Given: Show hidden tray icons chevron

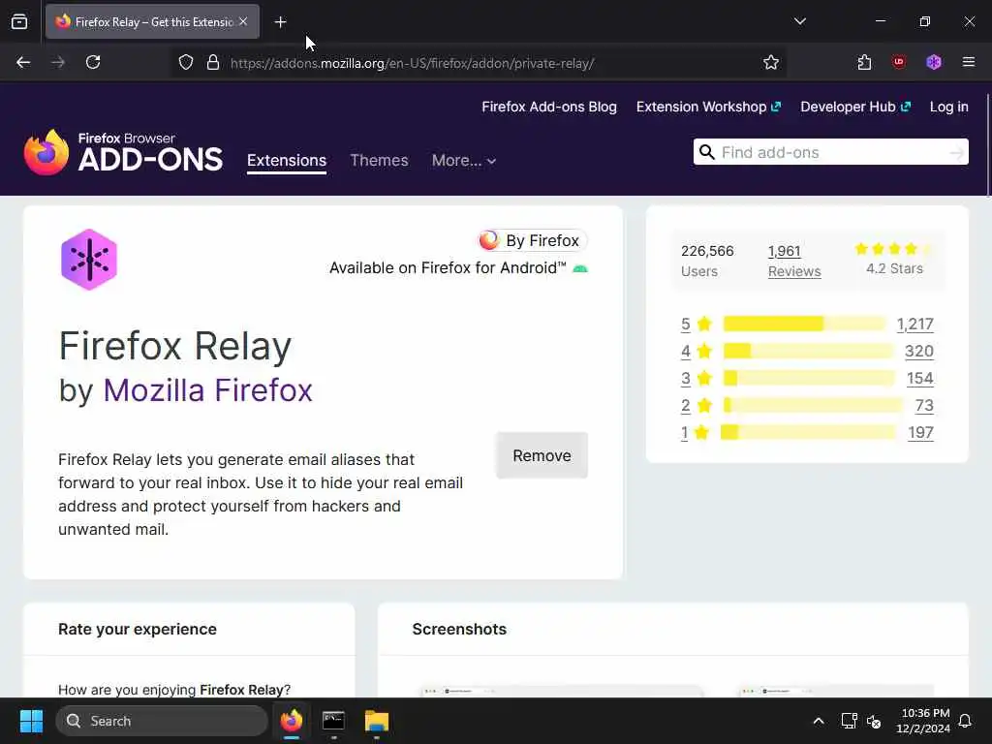Looking at the screenshot, I should tap(818, 721).
